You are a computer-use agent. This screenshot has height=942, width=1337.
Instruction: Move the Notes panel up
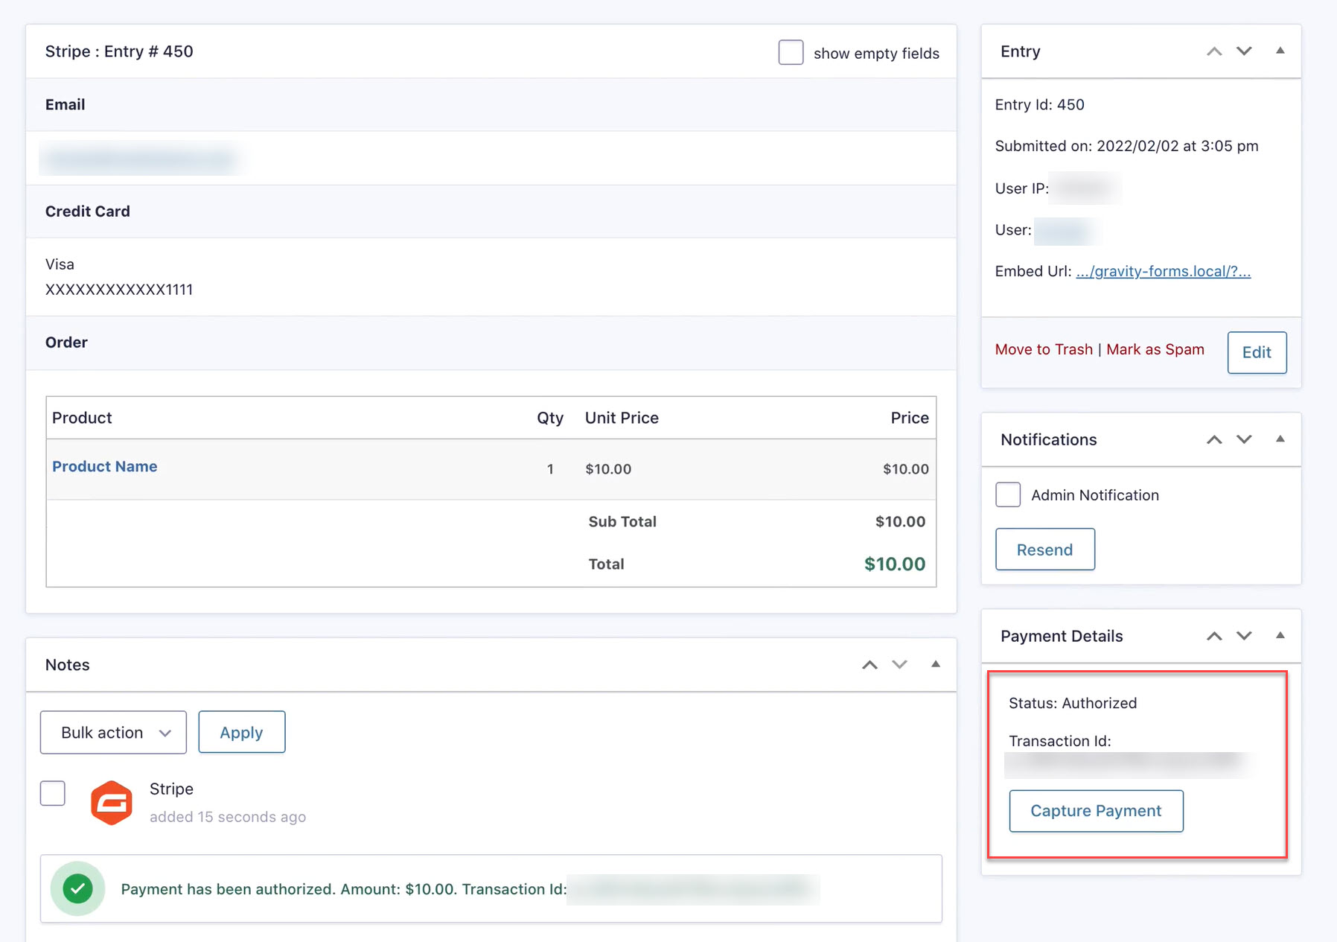(x=869, y=665)
